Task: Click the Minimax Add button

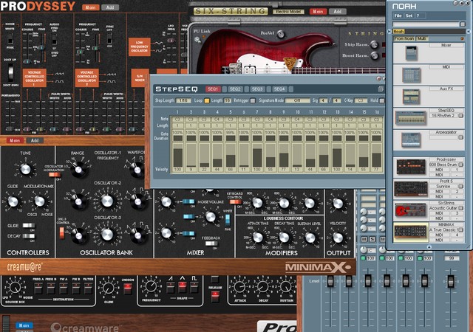Action: [x=35, y=140]
